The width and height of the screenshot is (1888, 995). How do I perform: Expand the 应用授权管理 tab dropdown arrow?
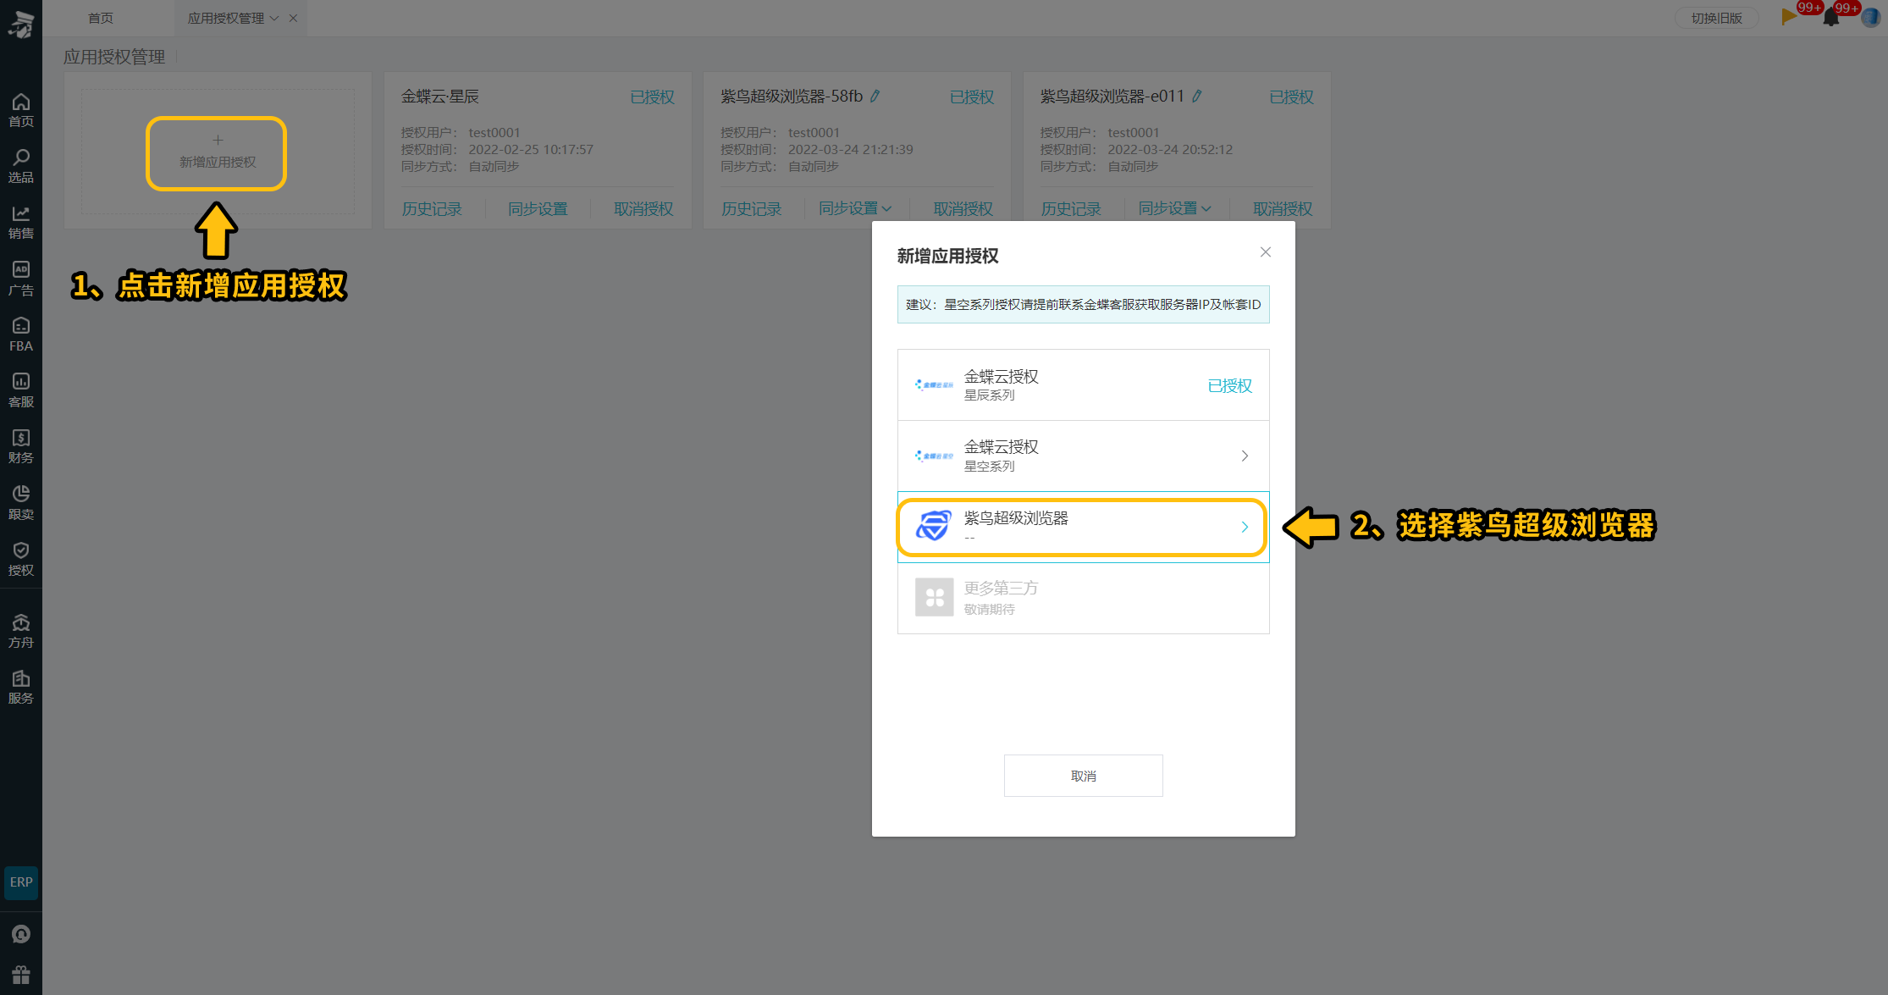pyautogui.click(x=274, y=18)
